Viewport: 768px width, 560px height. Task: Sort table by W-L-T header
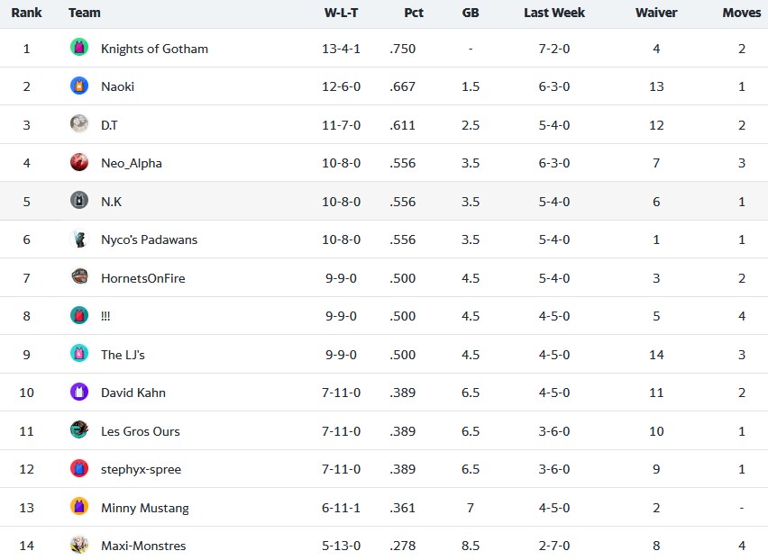pos(341,13)
